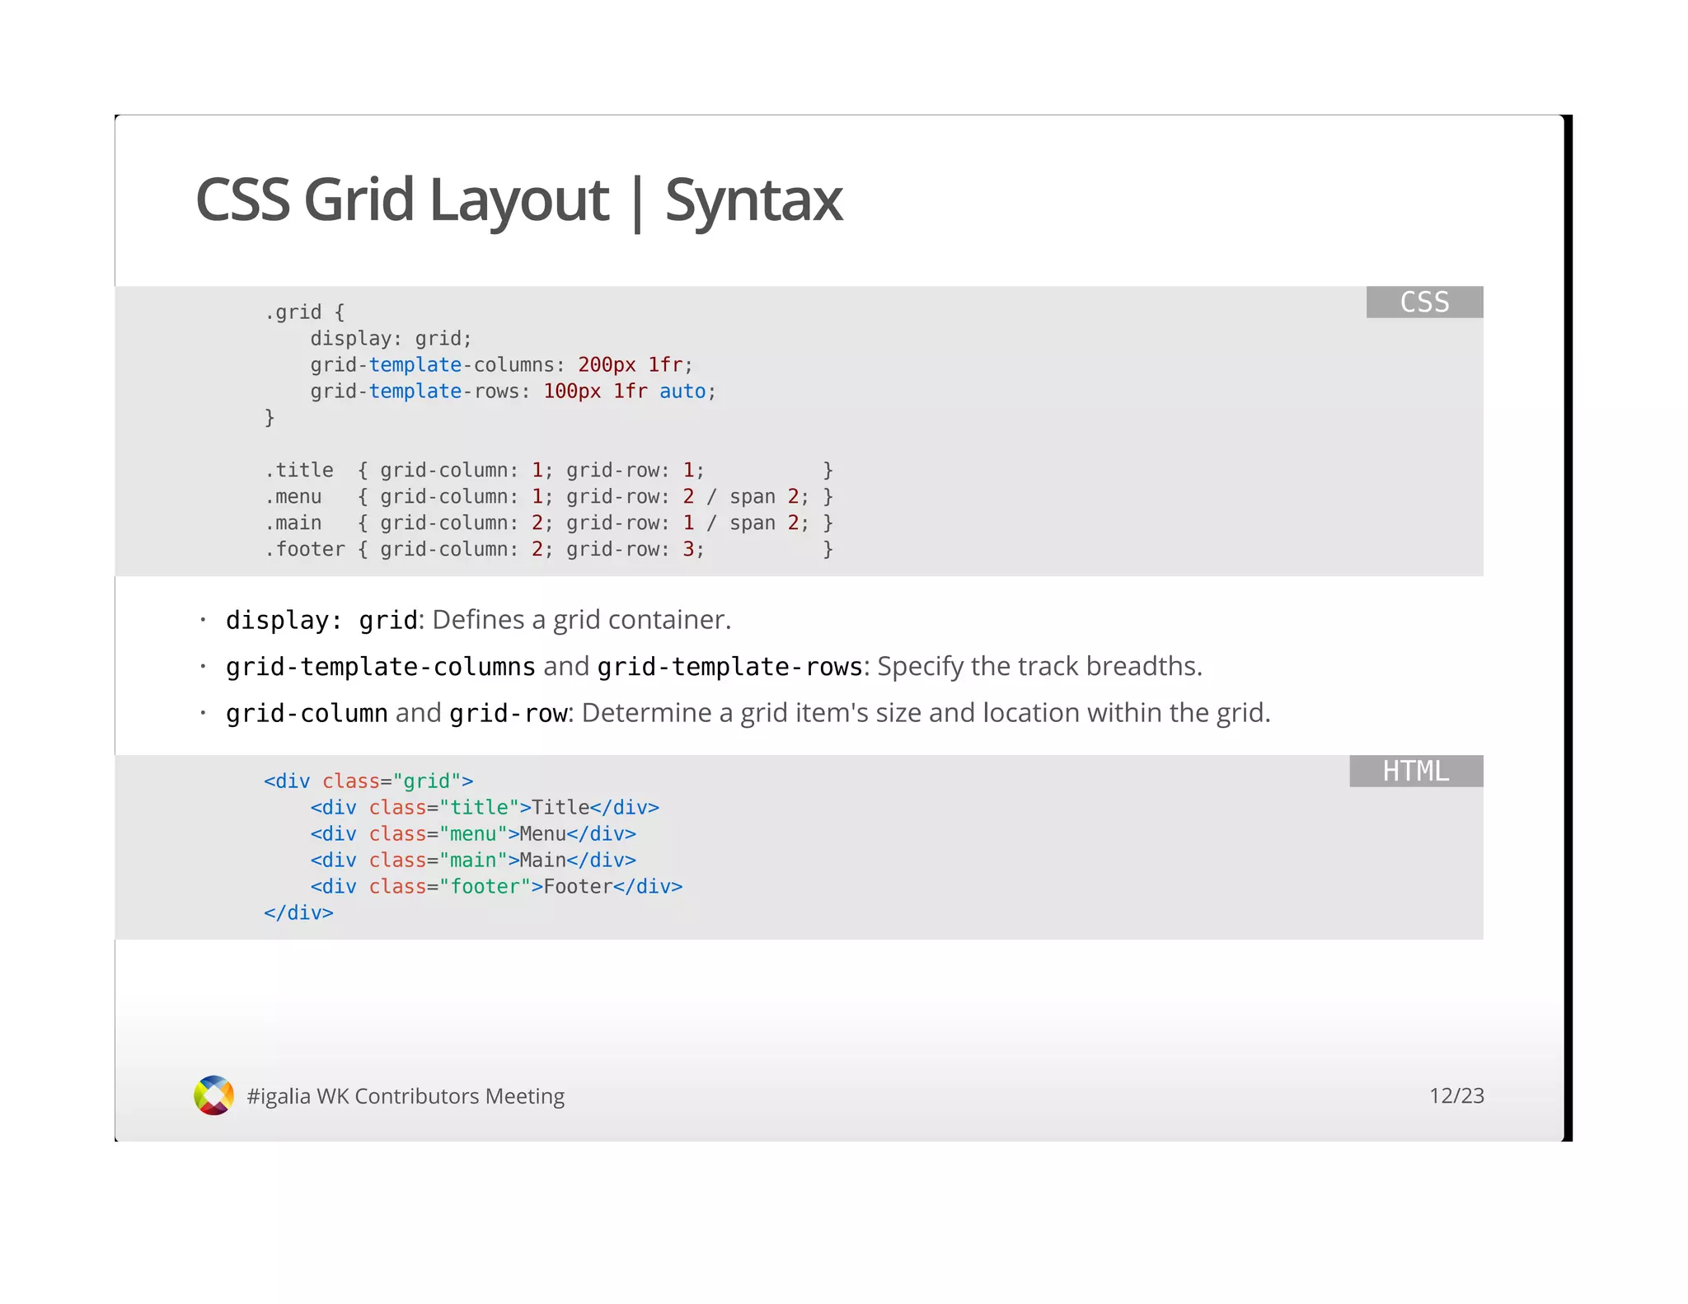Screen dimensions: 1688x1304
Task: Click the '.title' rule code line
Action: [549, 470]
